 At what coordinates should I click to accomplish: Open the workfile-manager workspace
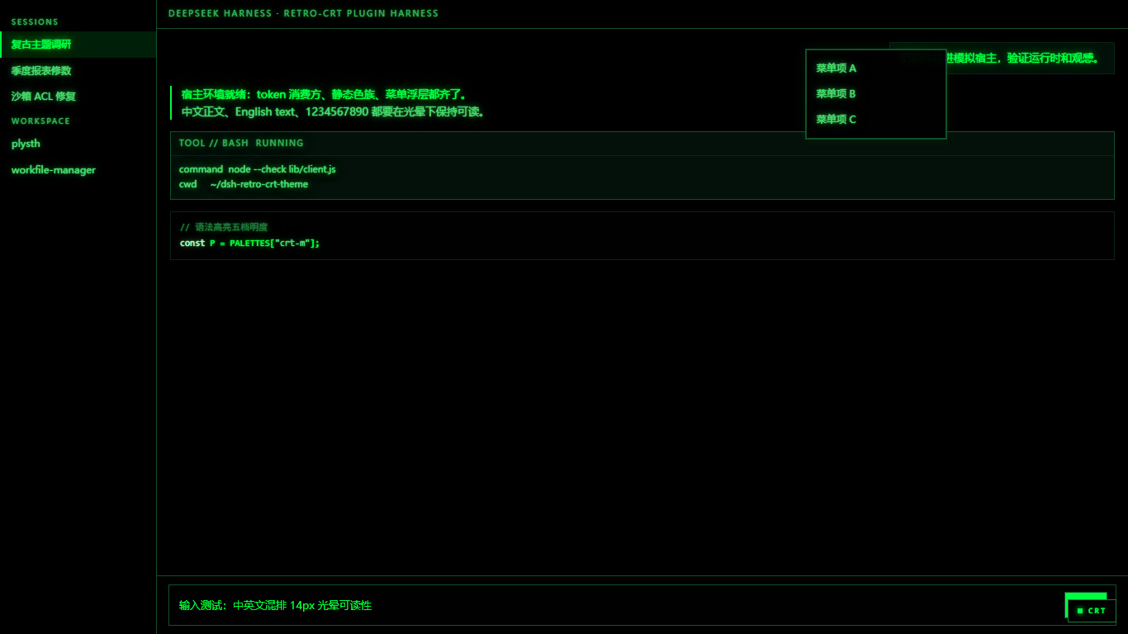point(78,170)
